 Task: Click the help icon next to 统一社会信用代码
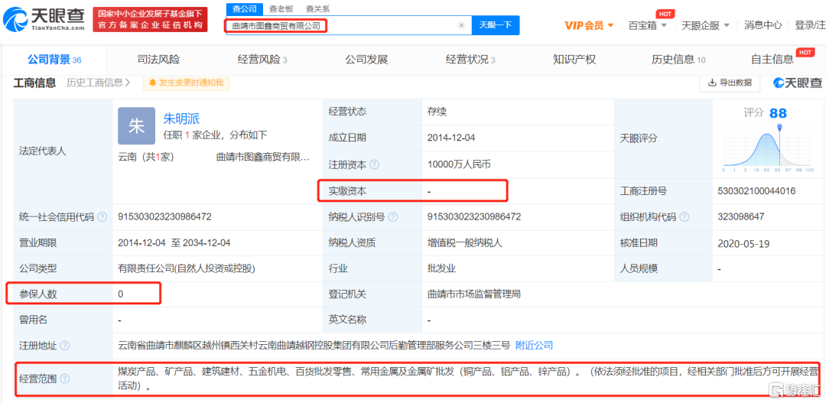102,217
